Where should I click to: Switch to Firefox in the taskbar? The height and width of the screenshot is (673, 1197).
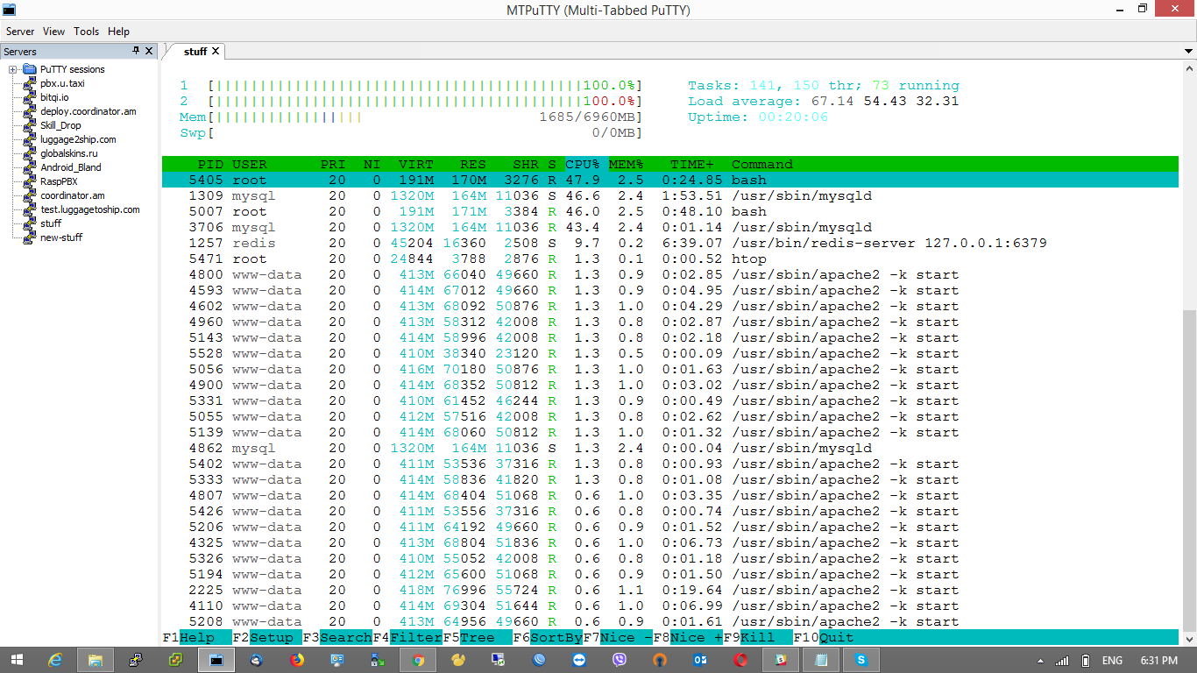pyautogui.click(x=297, y=660)
